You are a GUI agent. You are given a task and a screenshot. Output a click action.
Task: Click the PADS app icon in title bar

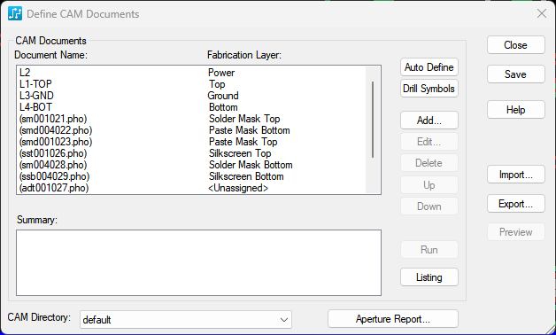(x=15, y=14)
